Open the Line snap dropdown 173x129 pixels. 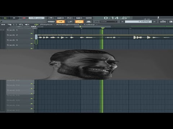(x=108, y=21)
